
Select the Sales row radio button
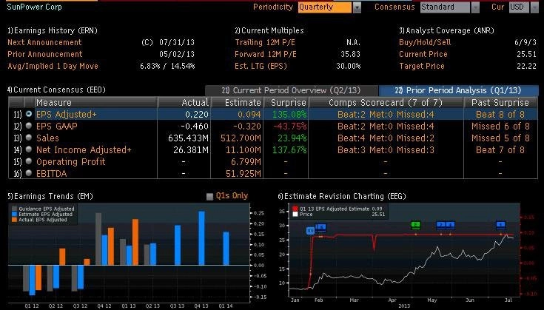pyautogui.click(x=29, y=138)
